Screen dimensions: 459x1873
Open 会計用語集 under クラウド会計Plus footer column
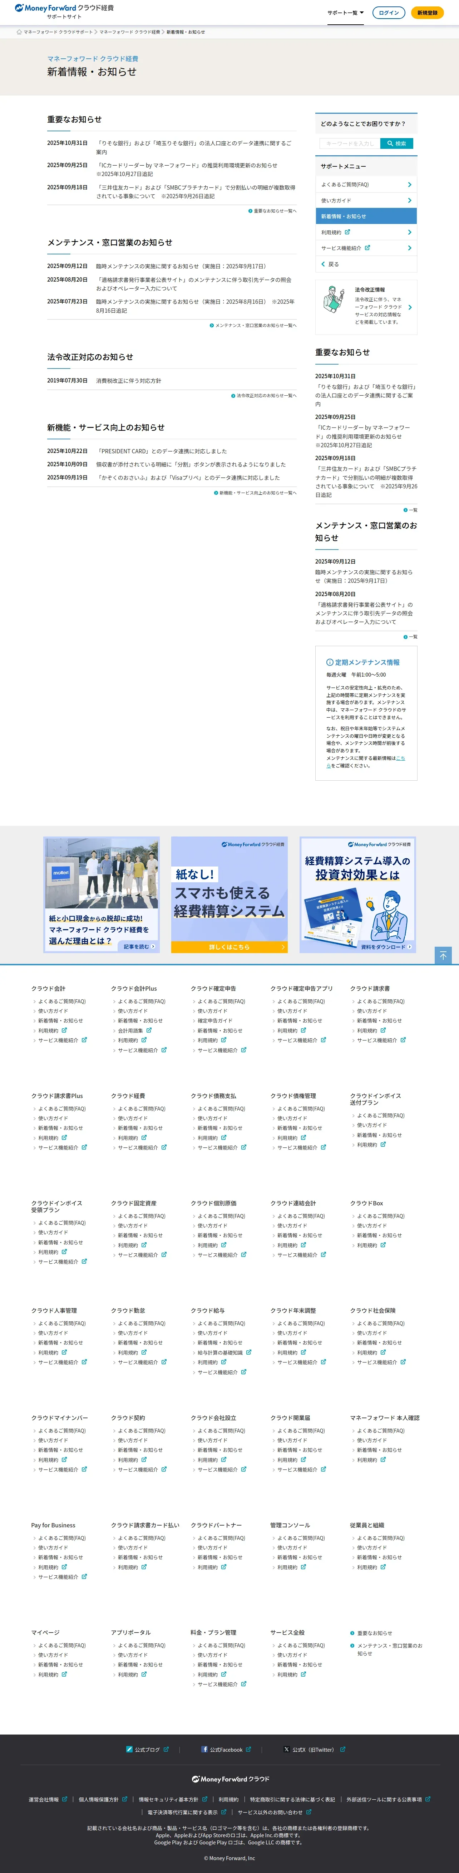click(131, 1030)
